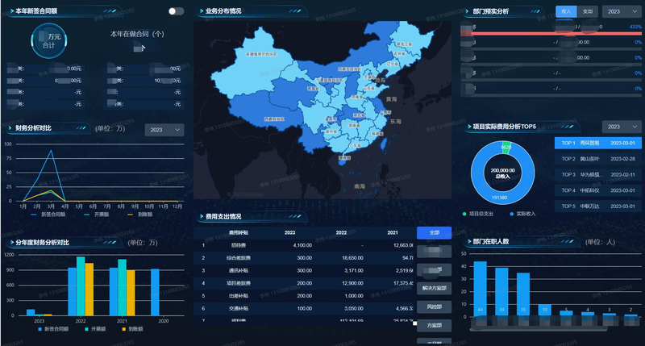
Task: Open the 2023 year dropdown in 部门预实分析
Action: click(x=622, y=11)
